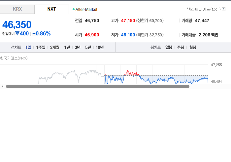Screen dimensions: 231x162
Task: Select the 1주일 line chart period
Action: pyautogui.click(x=41, y=47)
